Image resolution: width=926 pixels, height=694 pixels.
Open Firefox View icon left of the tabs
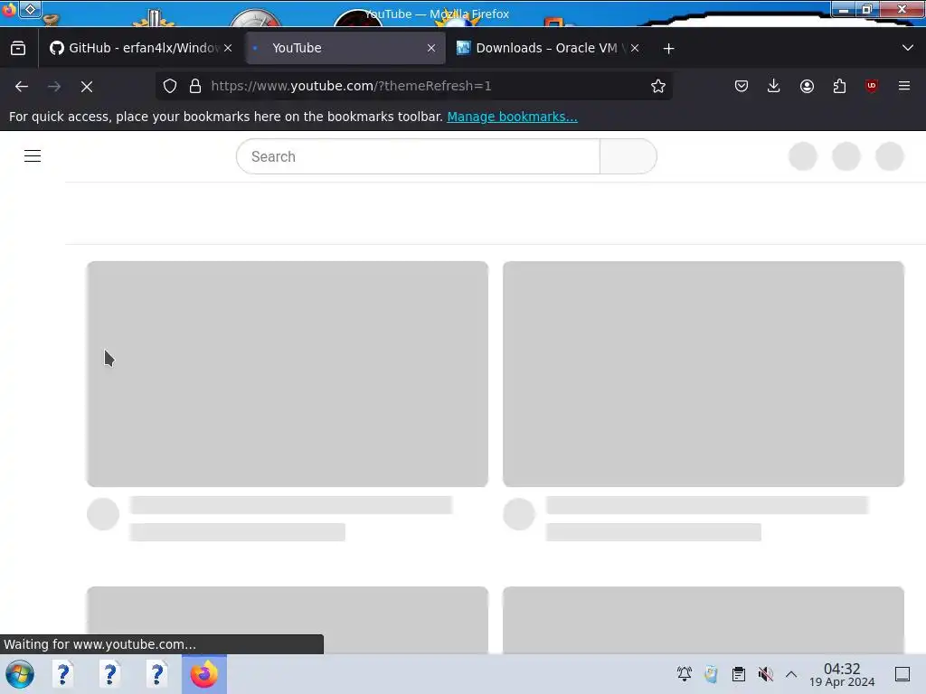point(18,48)
